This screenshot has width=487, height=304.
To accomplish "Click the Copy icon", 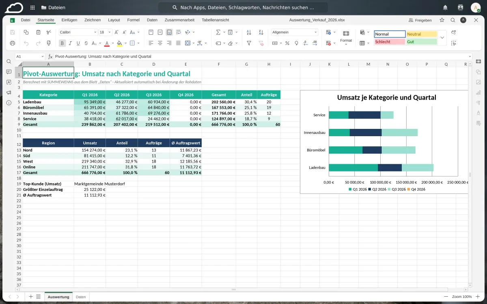I will point(26,32).
